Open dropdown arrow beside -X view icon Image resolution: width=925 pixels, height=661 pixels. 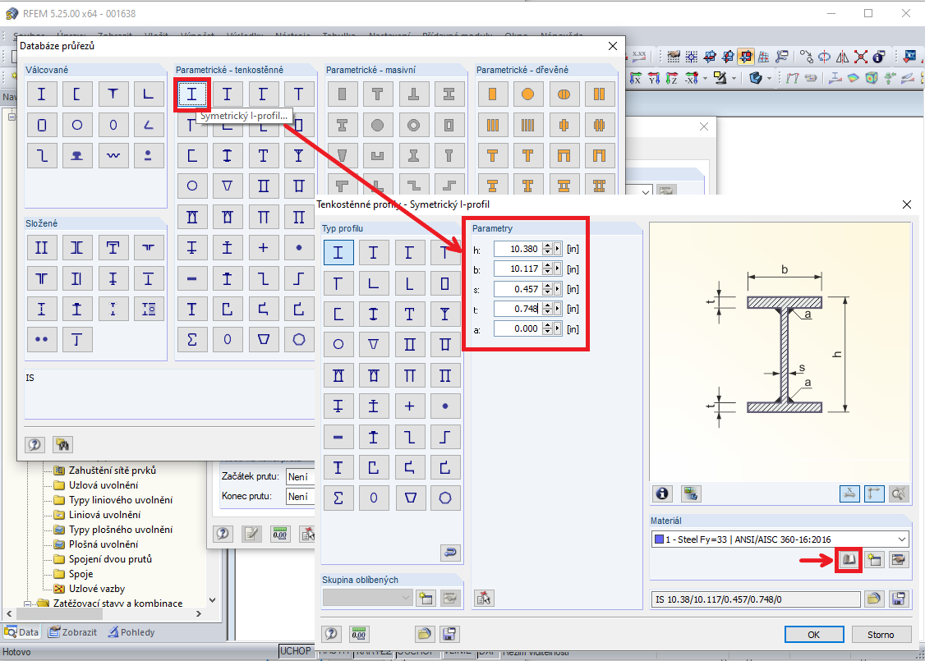tap(705, 78)
